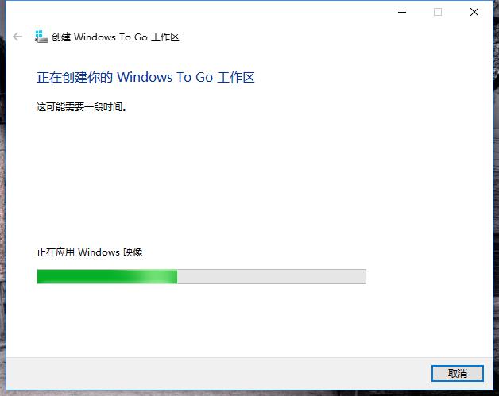Click the disabled maximize window button
The width and height of the screenshot is (499, 396).
tap(438, 12)
